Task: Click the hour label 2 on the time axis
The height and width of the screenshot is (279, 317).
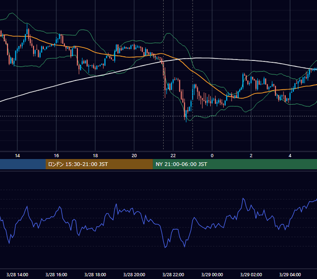Action: [x=251, y=156]
